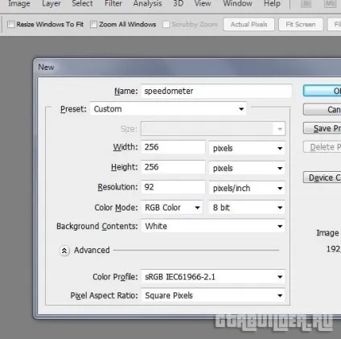Open the Height units dropdown

[247, 168]
